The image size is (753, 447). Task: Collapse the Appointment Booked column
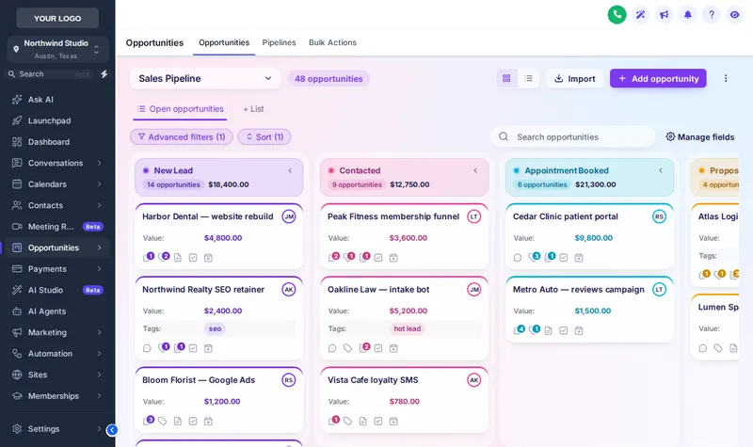pyautogui.click(x=661, y=170)
